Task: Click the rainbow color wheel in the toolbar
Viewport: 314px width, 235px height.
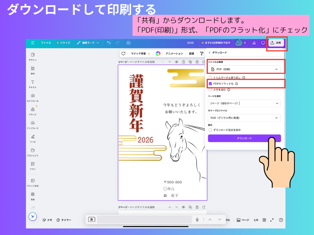Action: (x=158, y=54)
